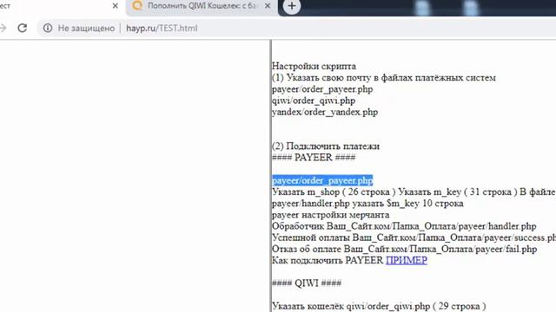Close the QIWI Кошелек tab
Image resolution: width=556 pixels, height=312 pixels.
pos(268,6)
